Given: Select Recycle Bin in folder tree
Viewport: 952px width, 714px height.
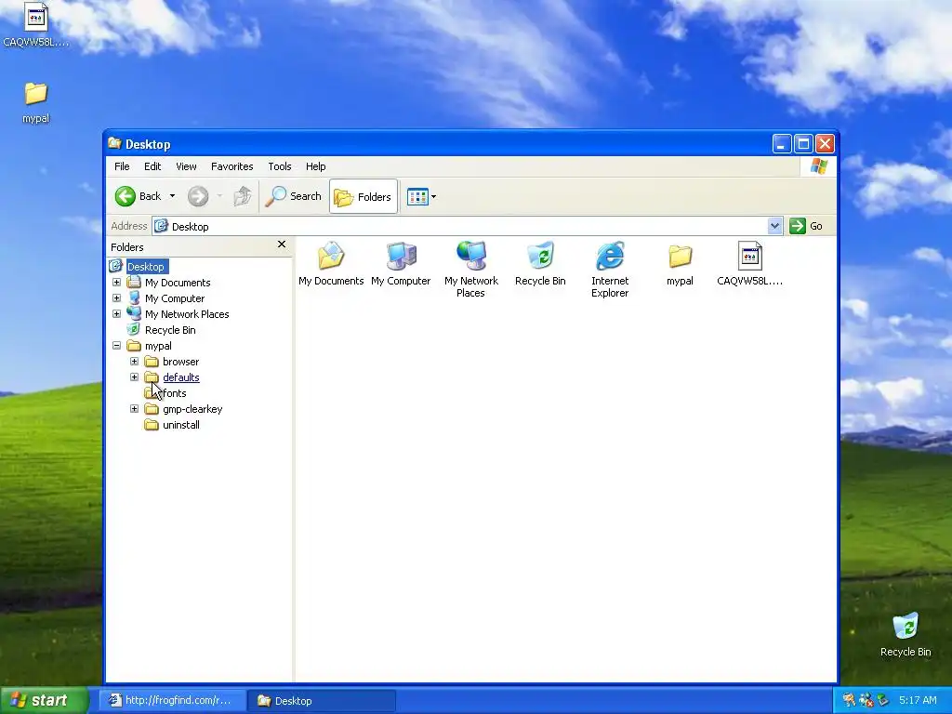Looking at the screenshot, I should coord(170,330).
